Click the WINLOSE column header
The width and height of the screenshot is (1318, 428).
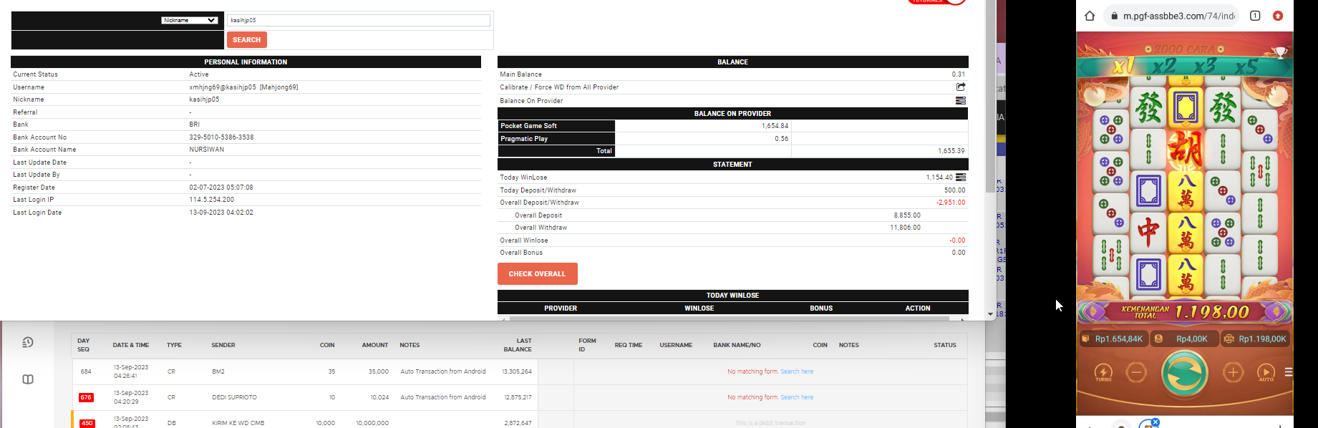(699, 308)
